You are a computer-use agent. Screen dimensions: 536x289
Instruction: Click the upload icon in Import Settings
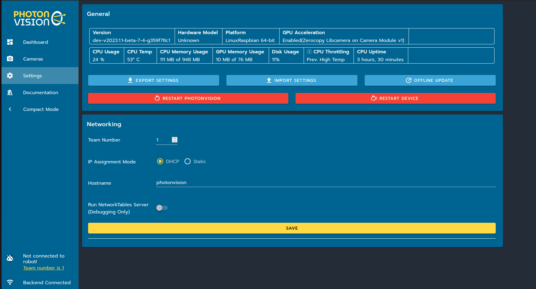[269, 80]
